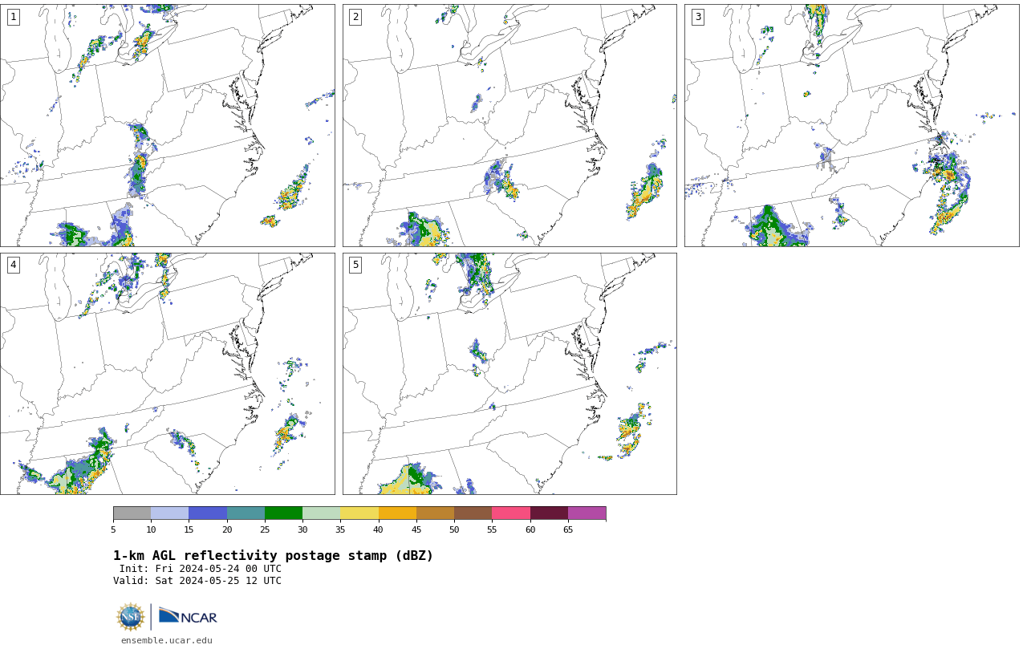This screenshot has width=1027, height=649.
Task: Click the yellow 35-40 dBZ swatch
Action: tap(359, 513)
